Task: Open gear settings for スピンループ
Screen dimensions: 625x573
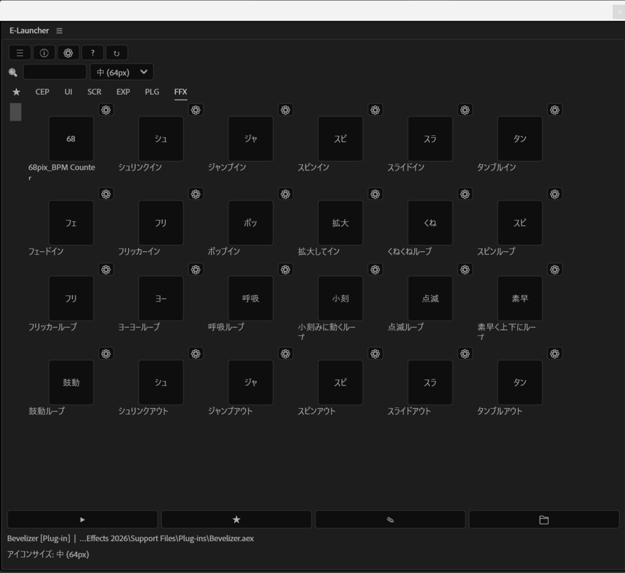Action: 555,194
